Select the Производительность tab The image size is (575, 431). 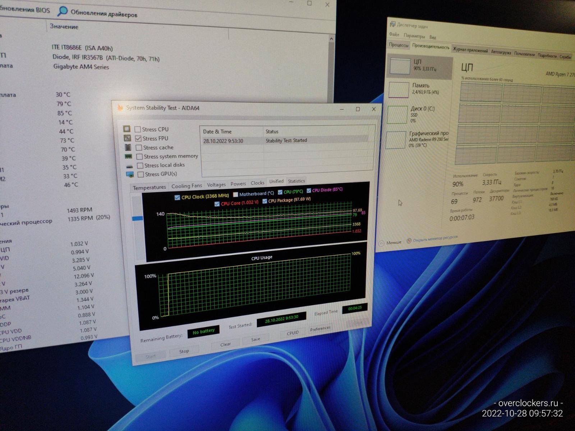pos(431,47)
